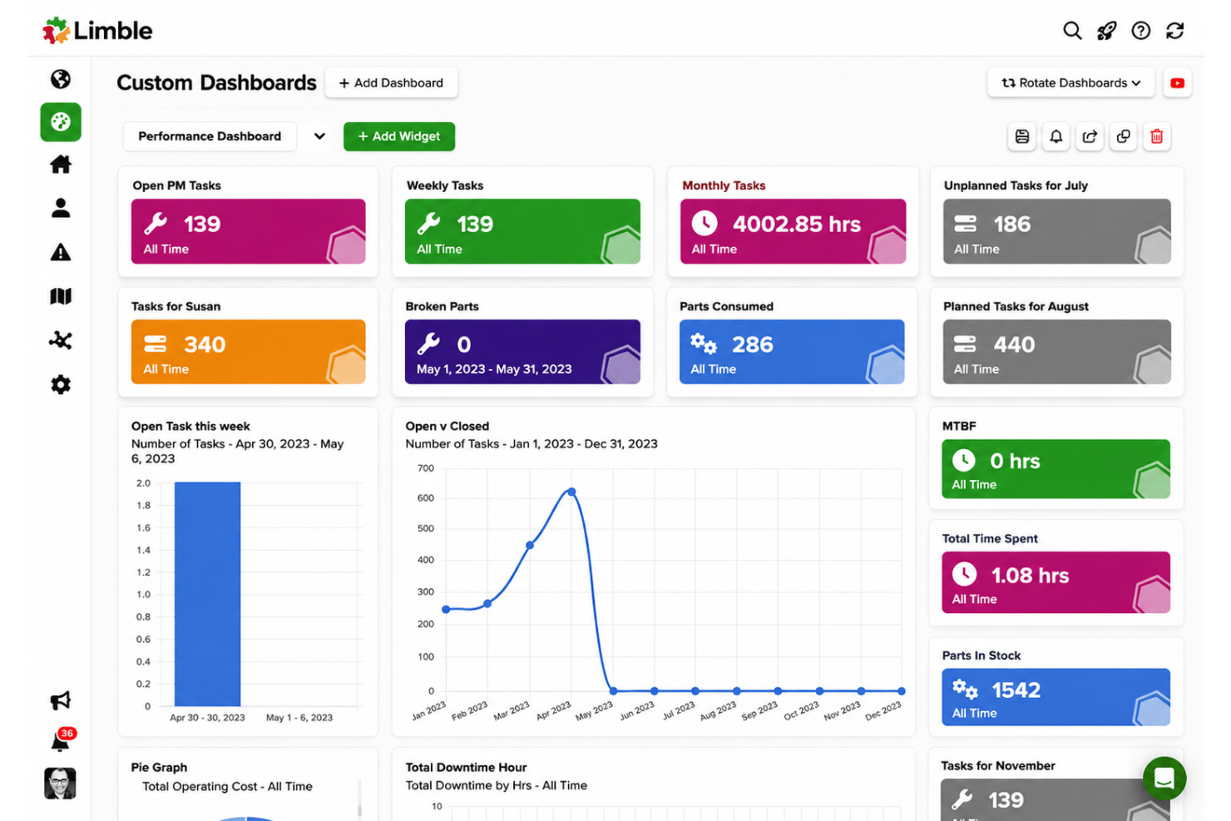Expand the Performance Dashboard chevron
The image size is (1231, 821).
pyautogui.click(x=319, y=136)
